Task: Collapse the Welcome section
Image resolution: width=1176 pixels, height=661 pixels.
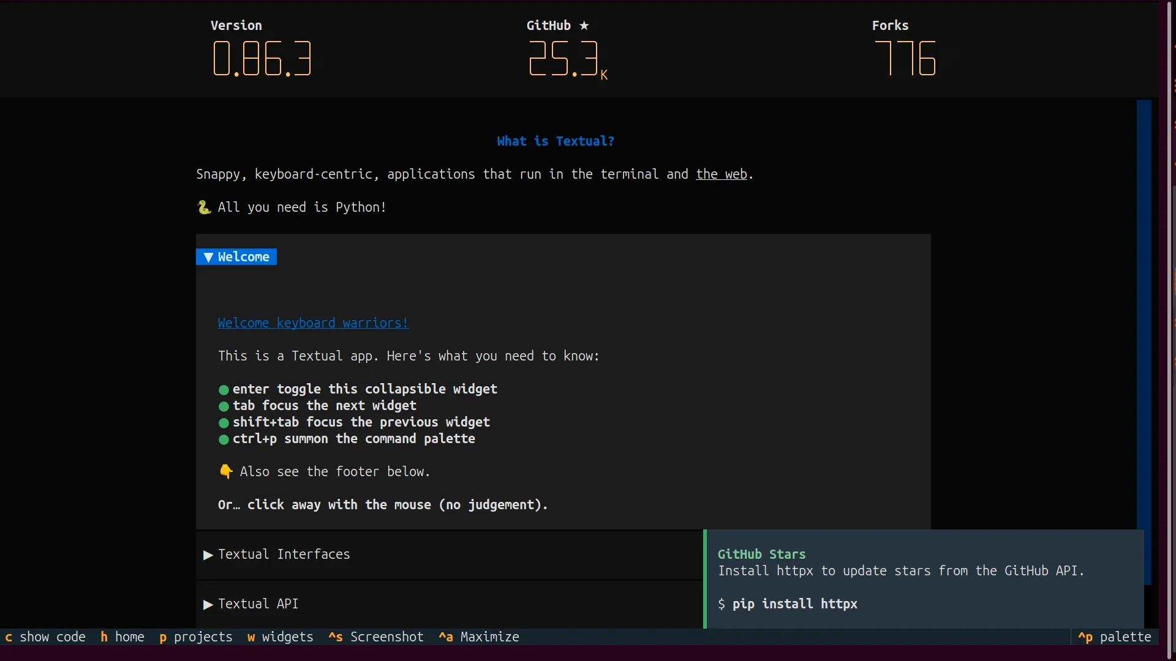Action: pyautogui.click(x=236, y=257)
